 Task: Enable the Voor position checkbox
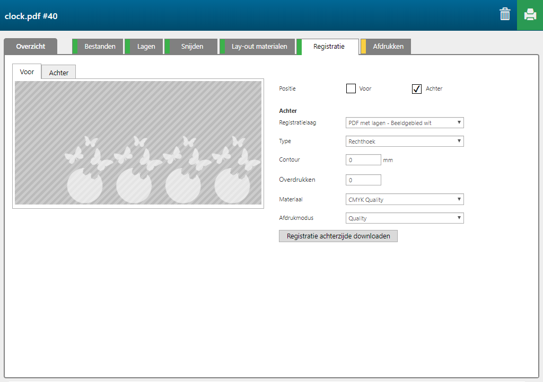pos(351,88)
